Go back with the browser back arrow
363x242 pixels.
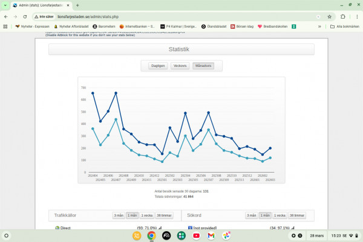tap(5, 16)
